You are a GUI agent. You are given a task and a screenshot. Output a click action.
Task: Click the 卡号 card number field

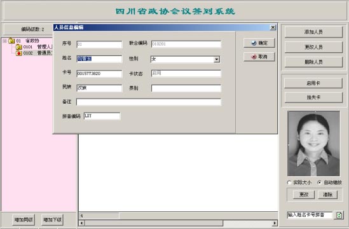(x=99, y=74)
